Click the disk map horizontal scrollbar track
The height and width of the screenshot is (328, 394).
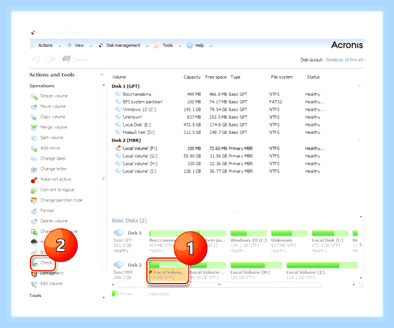(219, 285)
